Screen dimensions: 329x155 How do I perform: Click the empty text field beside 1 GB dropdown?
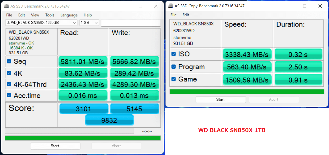[131, 23]
